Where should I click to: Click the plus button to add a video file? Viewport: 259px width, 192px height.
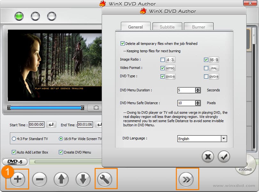coord(18,179)
